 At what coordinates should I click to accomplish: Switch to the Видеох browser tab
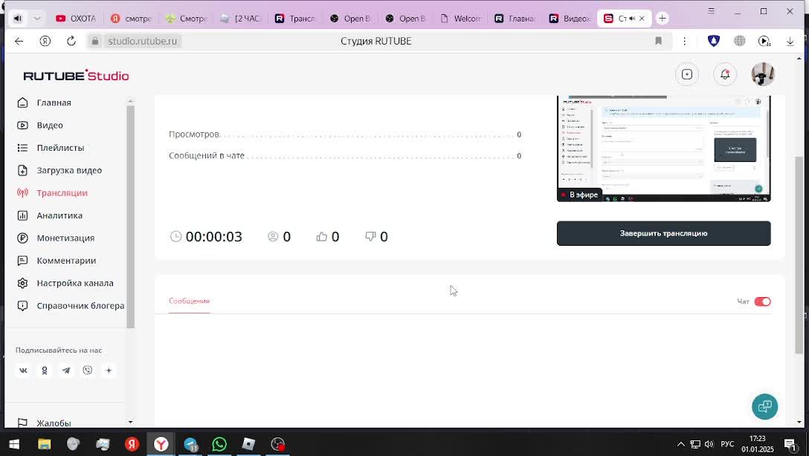click(x=570, y=19)
